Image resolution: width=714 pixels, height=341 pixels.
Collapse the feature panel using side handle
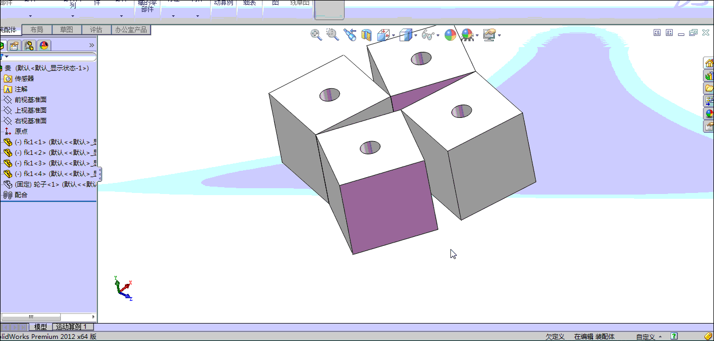(100, 174)
